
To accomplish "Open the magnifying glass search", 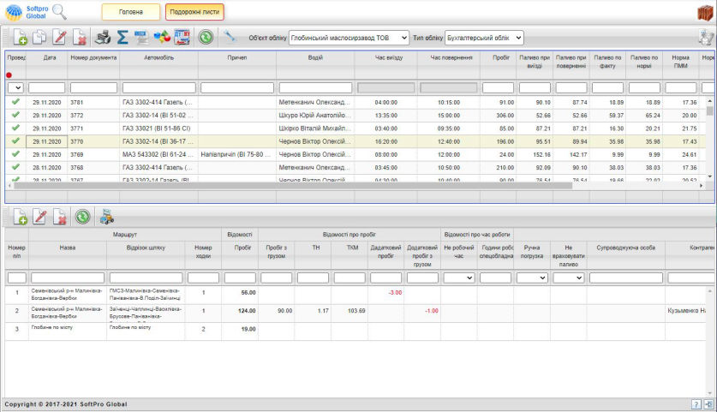I will (x=59, y=12).
